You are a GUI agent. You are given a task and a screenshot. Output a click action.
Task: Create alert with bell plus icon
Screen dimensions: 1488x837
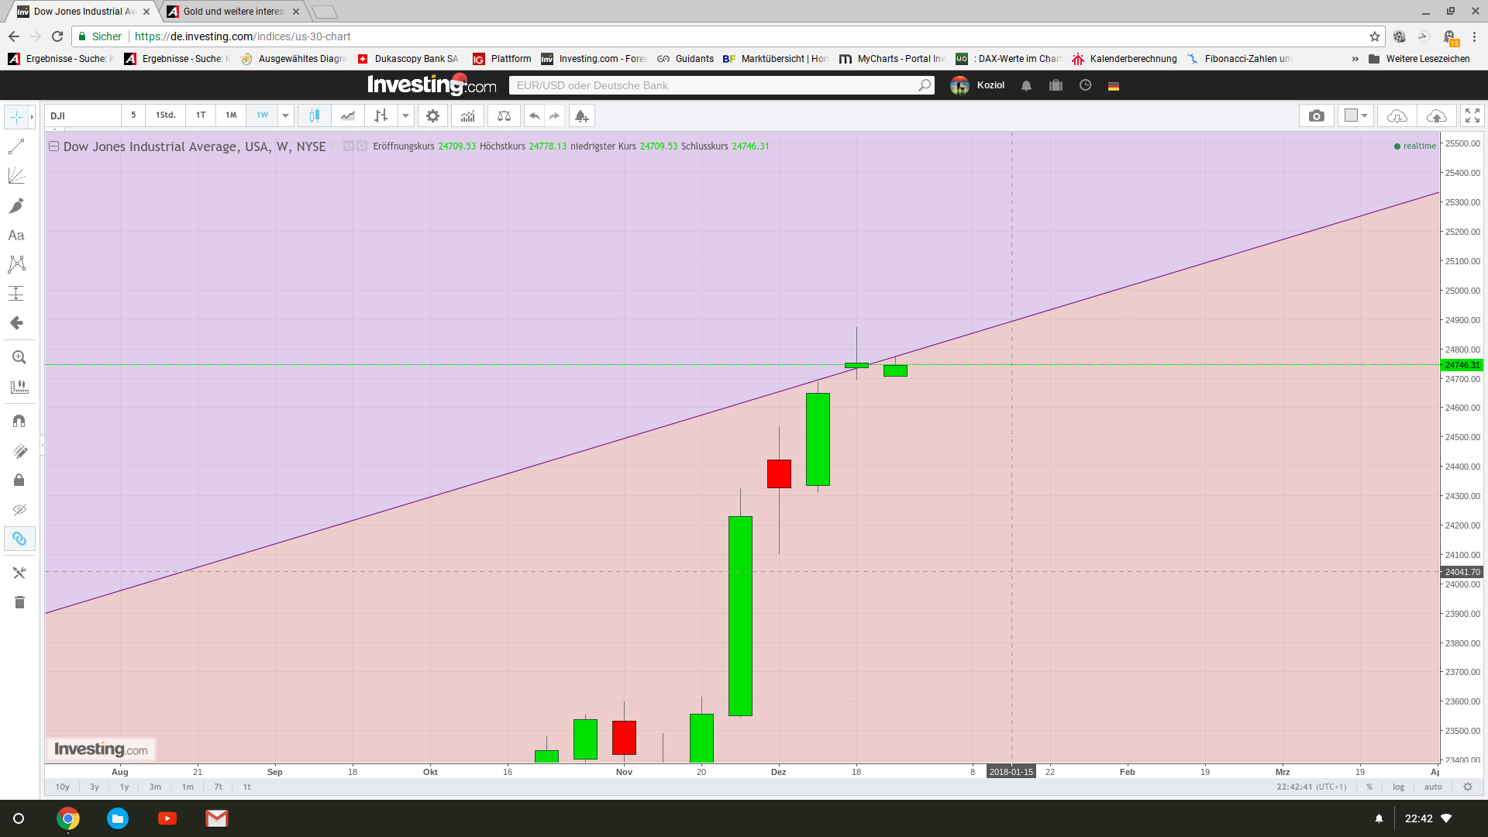point(581,115)
